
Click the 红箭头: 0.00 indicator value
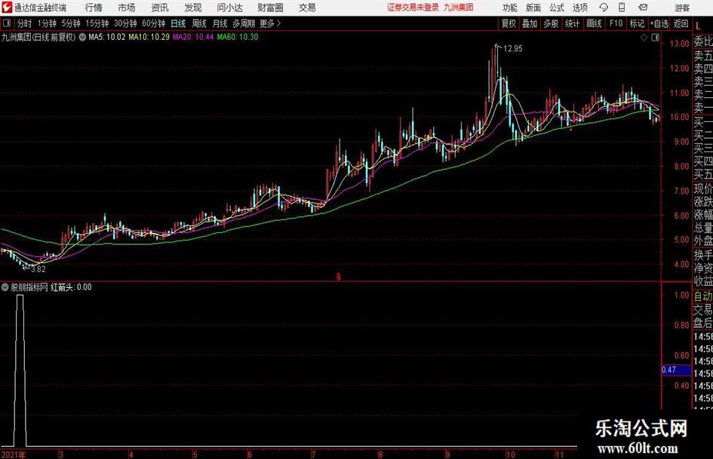click(71, 287)
